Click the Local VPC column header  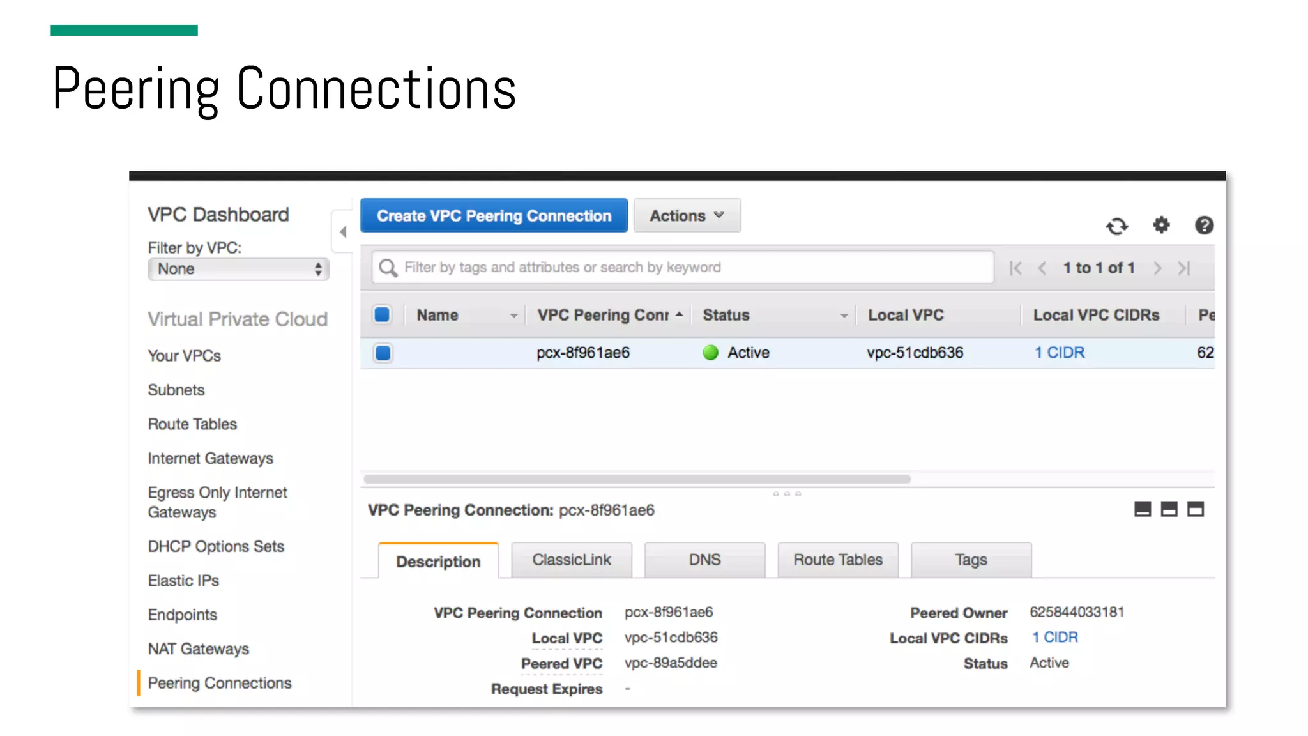click(x=906, y=315)
